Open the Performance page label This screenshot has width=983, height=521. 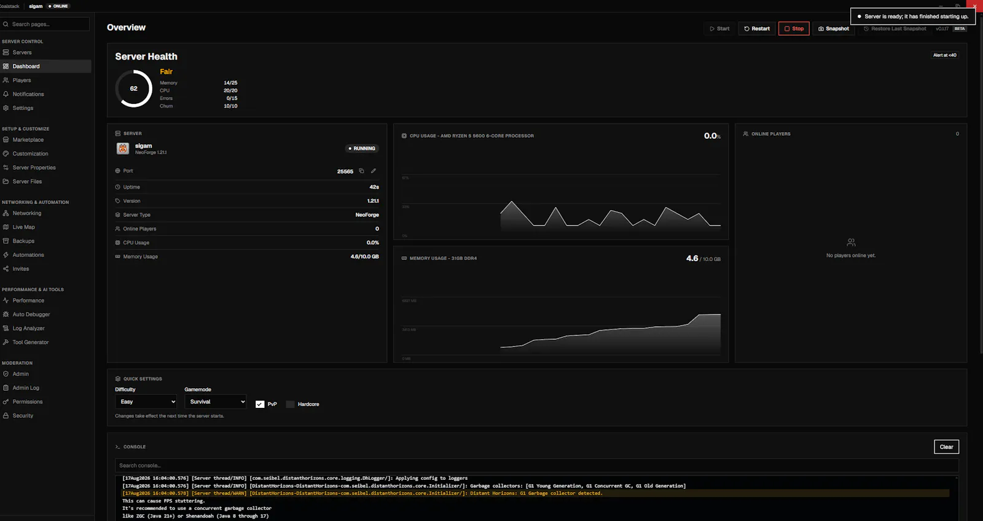coord(28,300)
